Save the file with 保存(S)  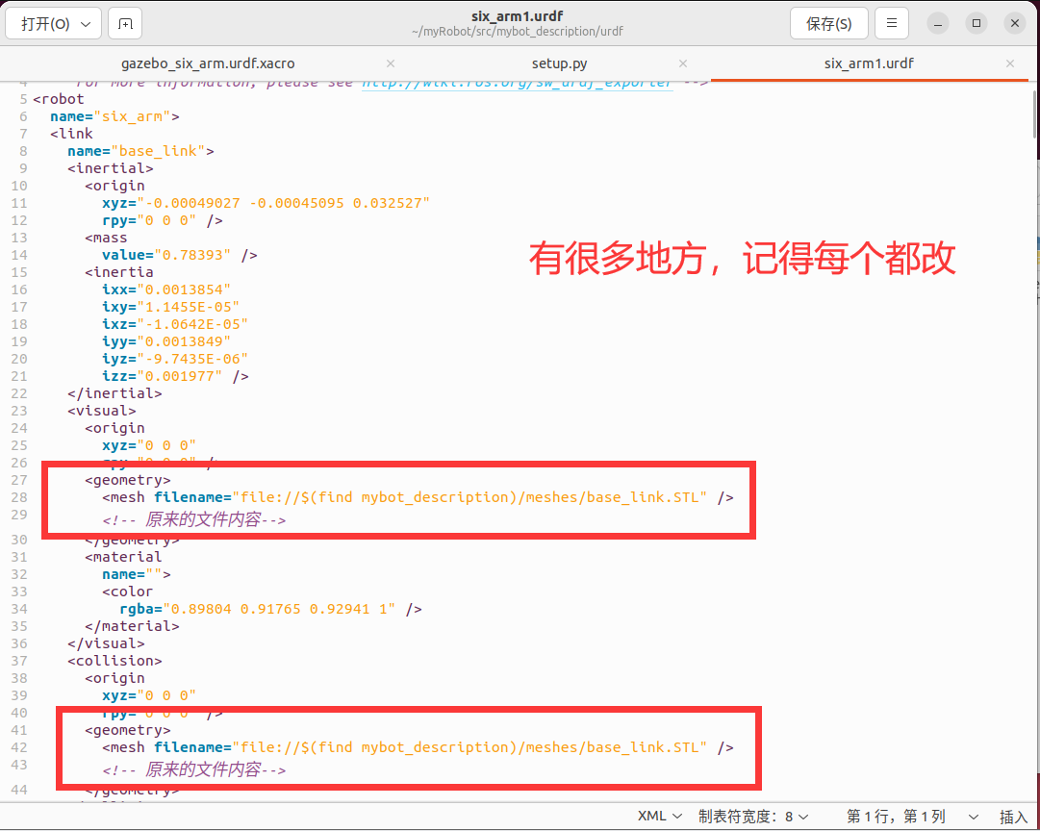828,24
